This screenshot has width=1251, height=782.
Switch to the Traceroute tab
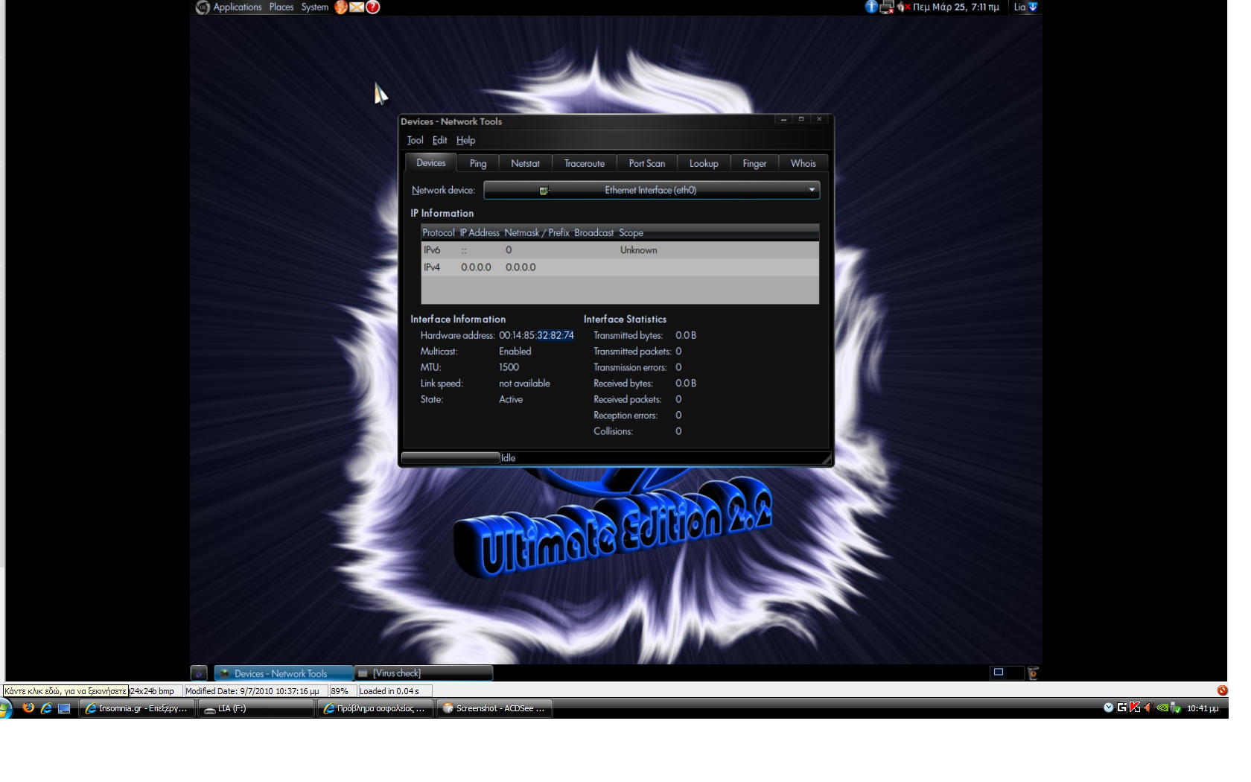(585, 163)
